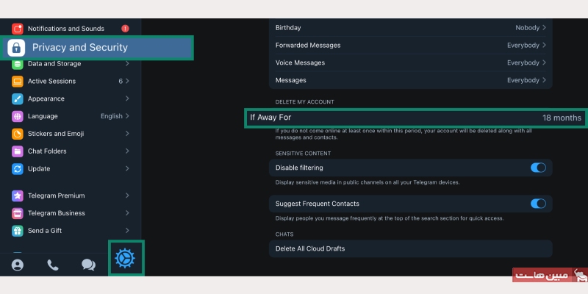
Task: Expand Stickers and Emoji chevron
Action: 127,134
